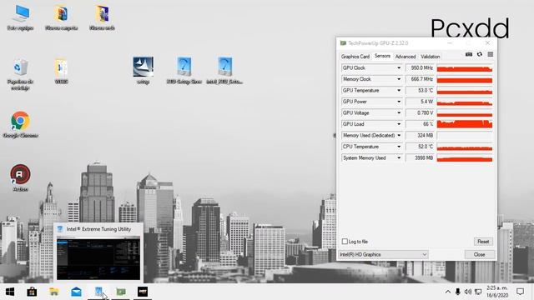534x300 pixels.
Task: Open the GPU Voltage sensor dropdown
Action: tap(399, 113)
